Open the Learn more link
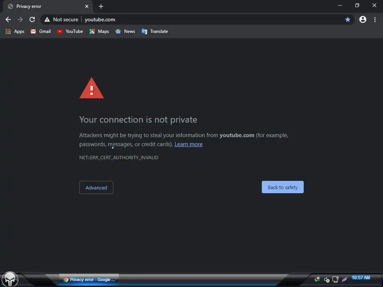 (189, 144)
